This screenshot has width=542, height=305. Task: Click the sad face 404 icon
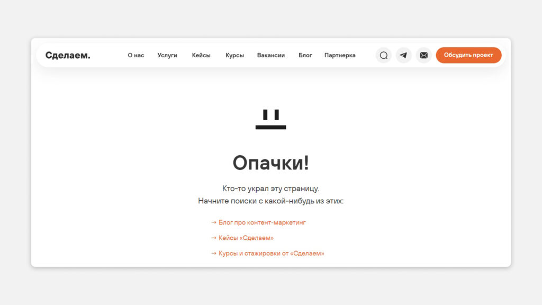270,119
